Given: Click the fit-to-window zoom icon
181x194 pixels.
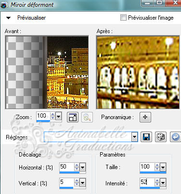Looking at the screenshot, I should coord(73,117).
